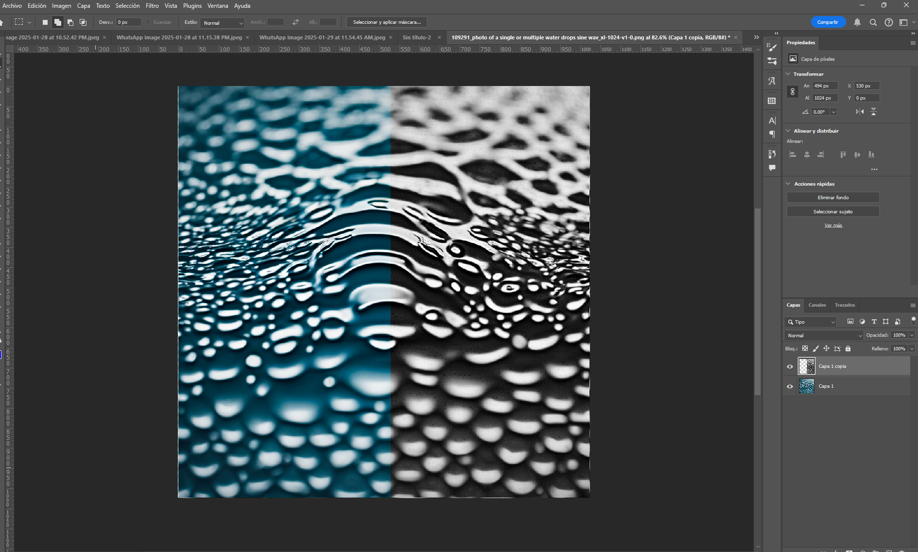Toggle the layer filtering switch

pyautogui.click(x=913, y=320)
